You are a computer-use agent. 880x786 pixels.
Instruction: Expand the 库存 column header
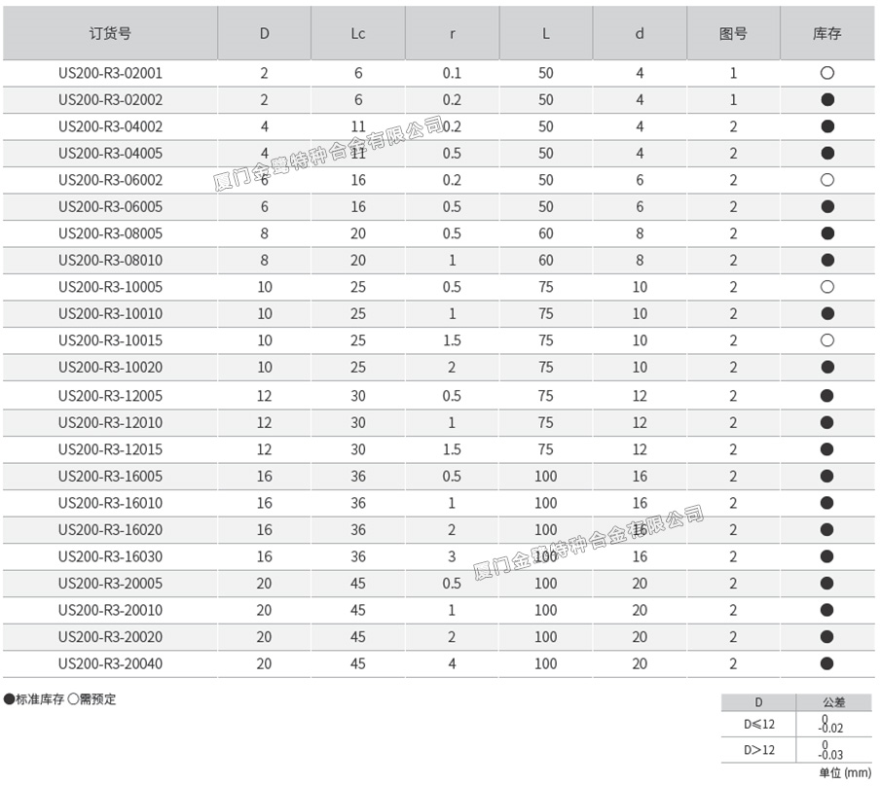[x=827, y=32]
